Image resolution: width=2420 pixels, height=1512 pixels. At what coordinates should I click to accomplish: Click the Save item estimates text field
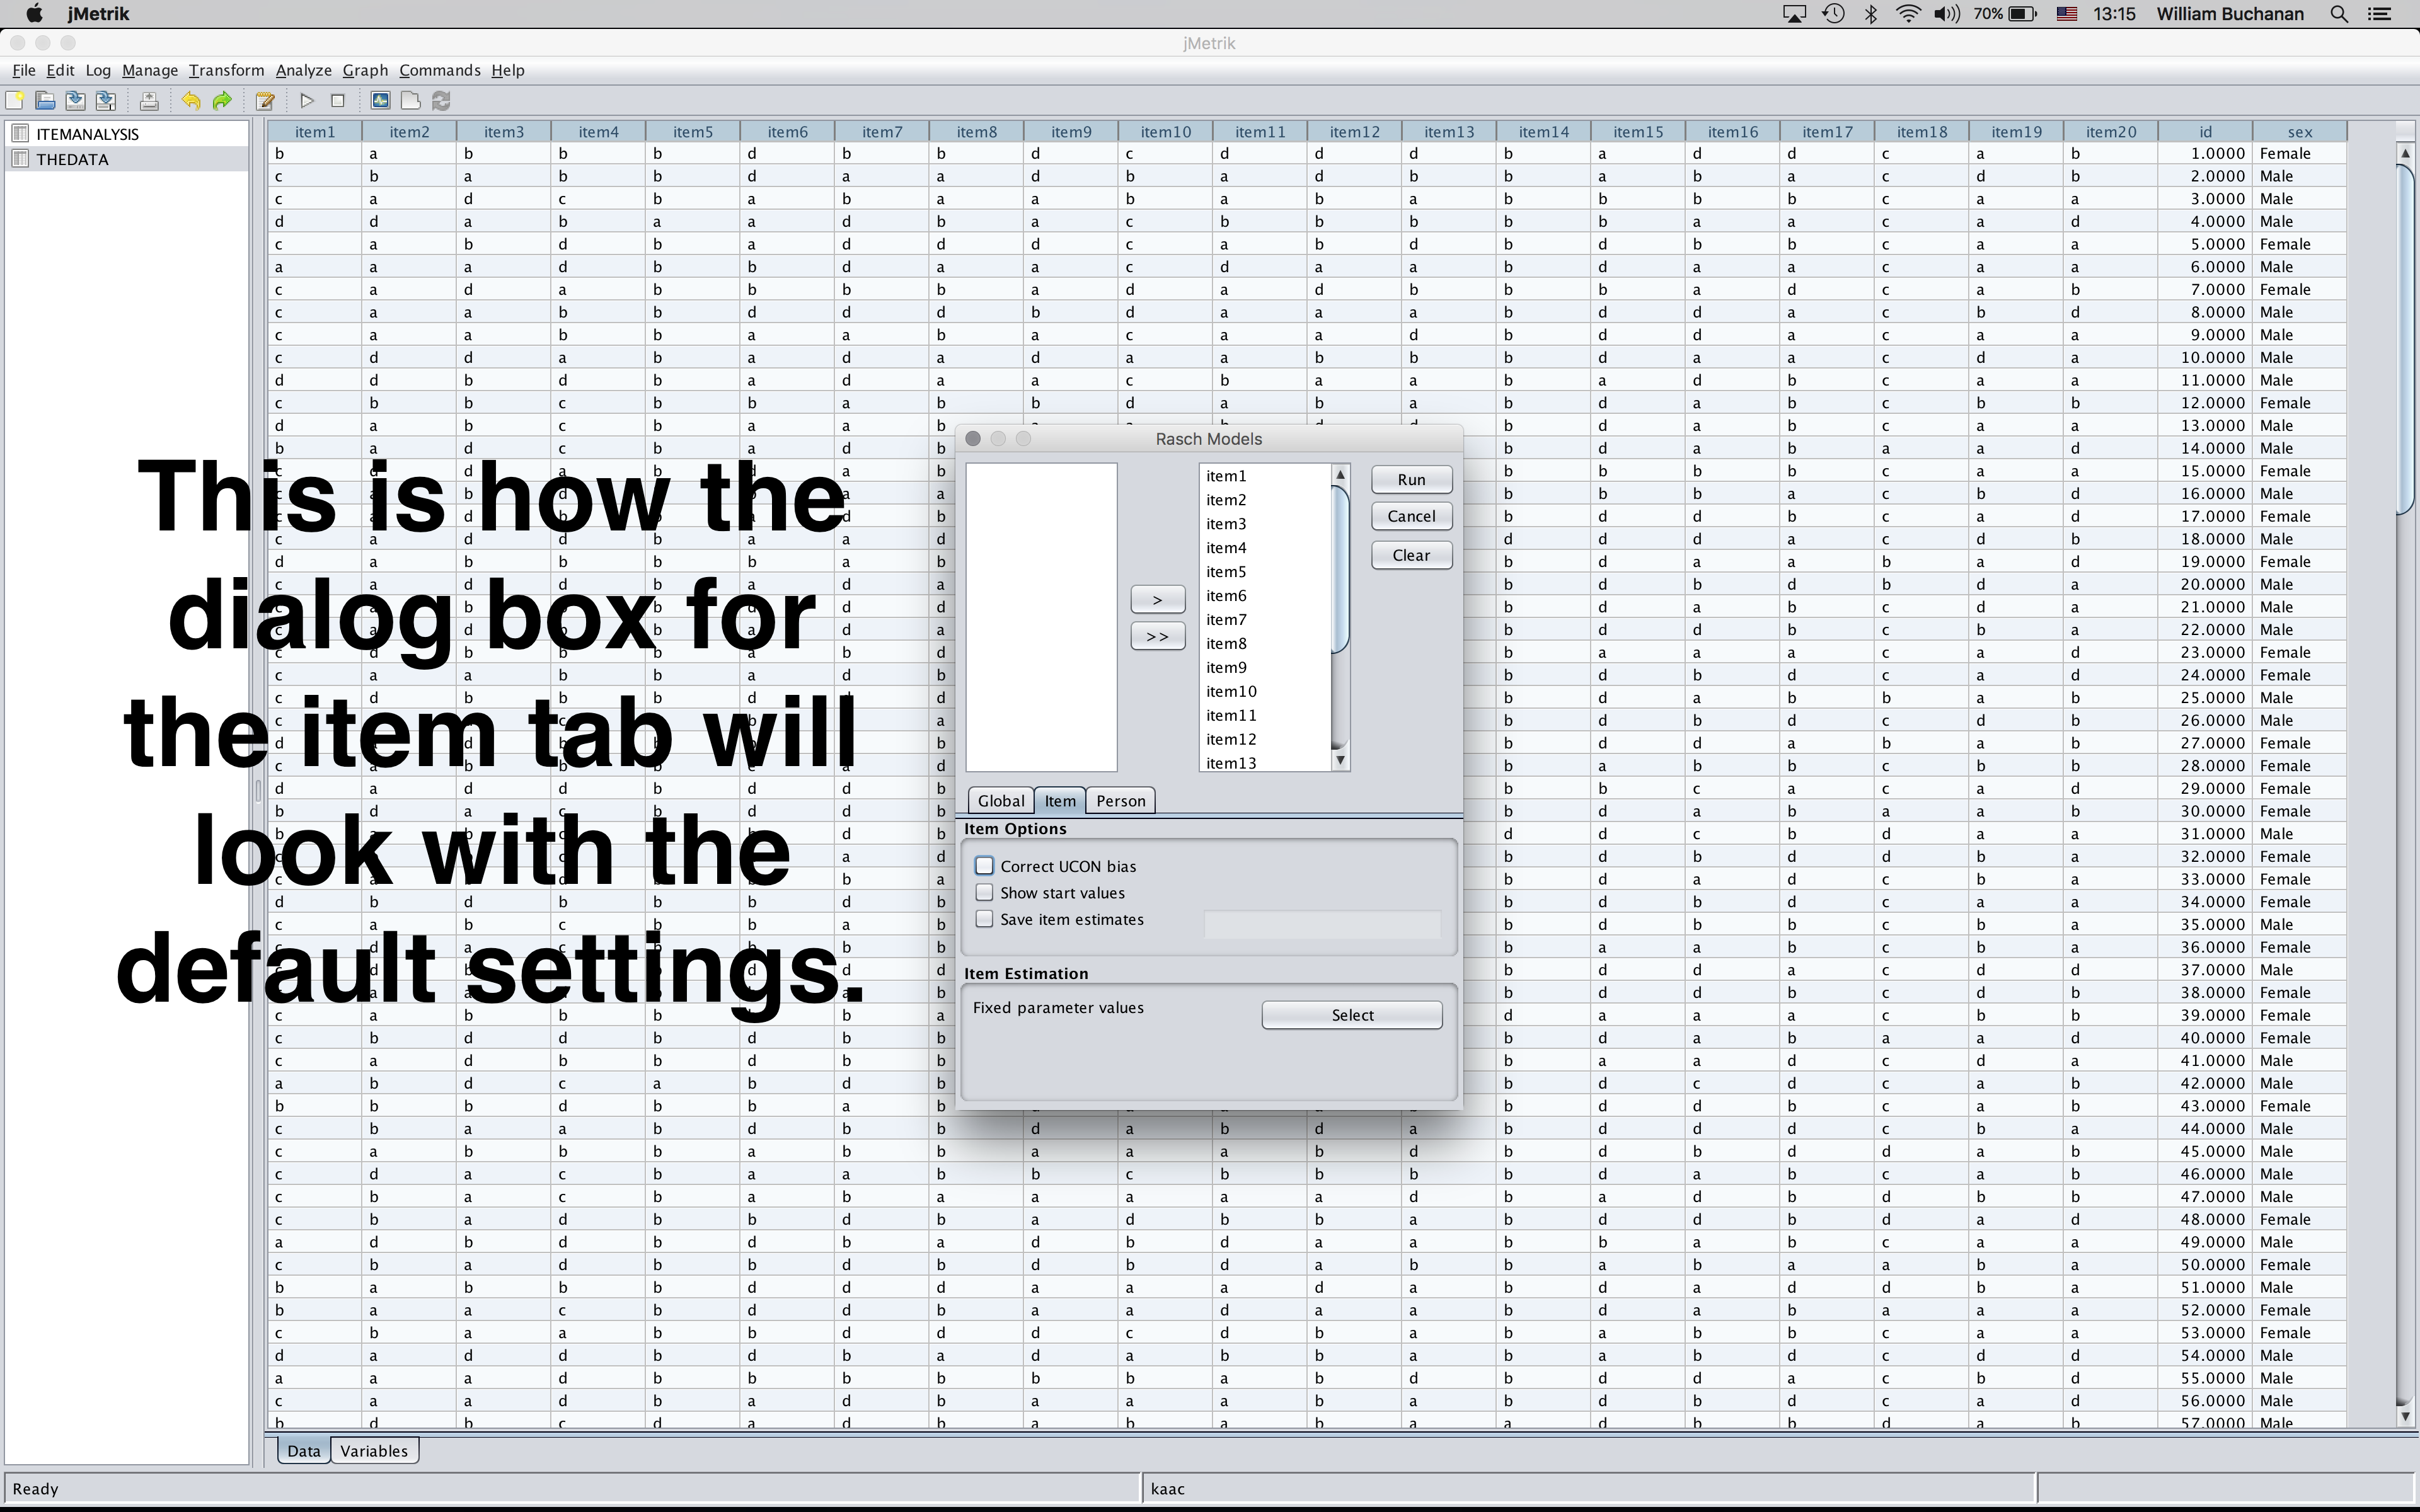[x=1322, y=924]
